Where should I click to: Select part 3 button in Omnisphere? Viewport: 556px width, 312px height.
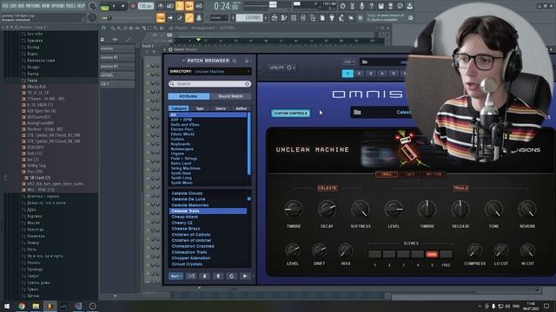tap(371, 74)
